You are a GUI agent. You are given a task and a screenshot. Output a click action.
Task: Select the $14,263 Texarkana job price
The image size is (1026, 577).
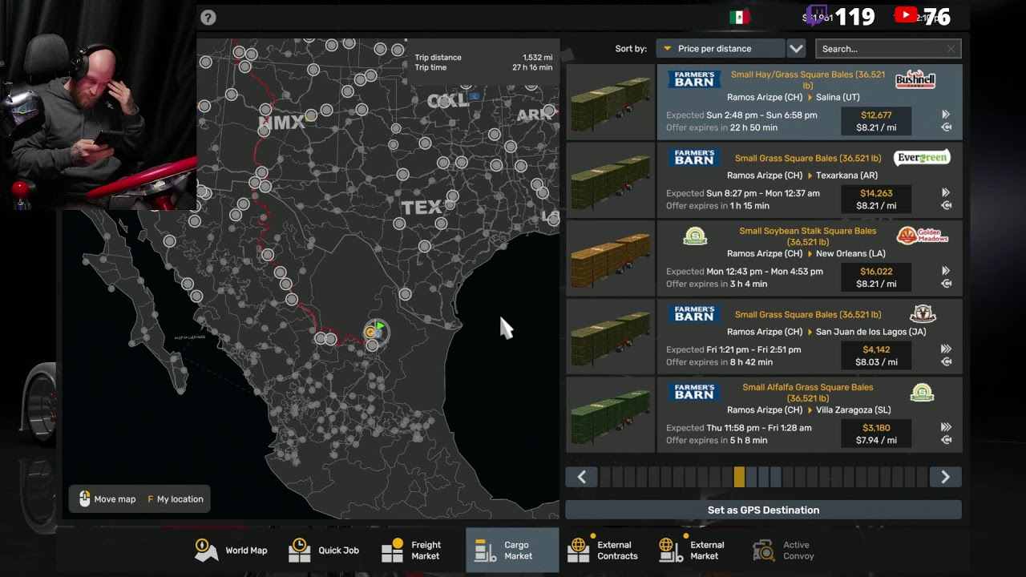(876, 193)
